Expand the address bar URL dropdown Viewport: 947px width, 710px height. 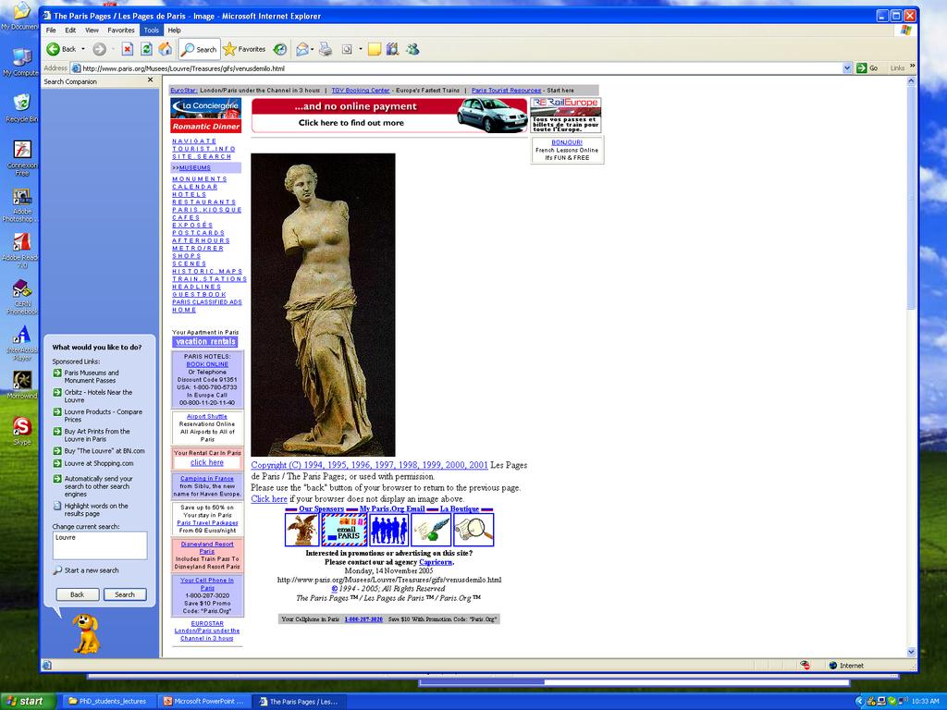point(847,68)
